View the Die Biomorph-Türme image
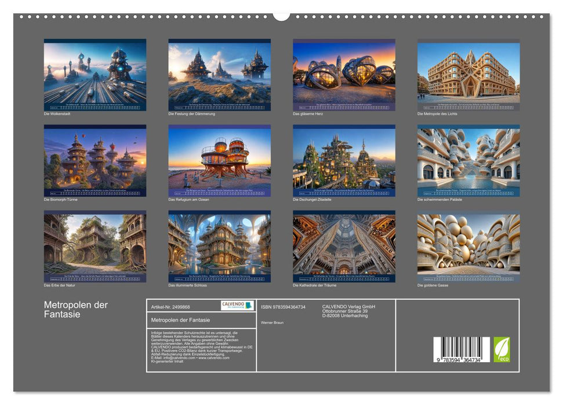The image size is (563, 405). pyautogui.click(x=95, y=161)
